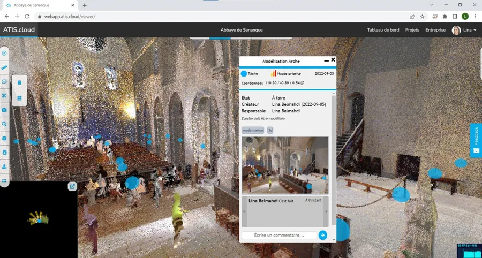Screen dimensions: 482x258
Task: Click the previous comment left arrow
Action: point(245,211)
